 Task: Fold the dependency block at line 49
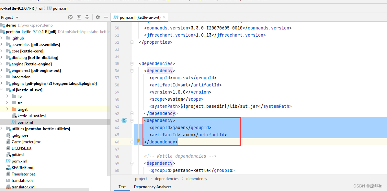click(132, 163)
